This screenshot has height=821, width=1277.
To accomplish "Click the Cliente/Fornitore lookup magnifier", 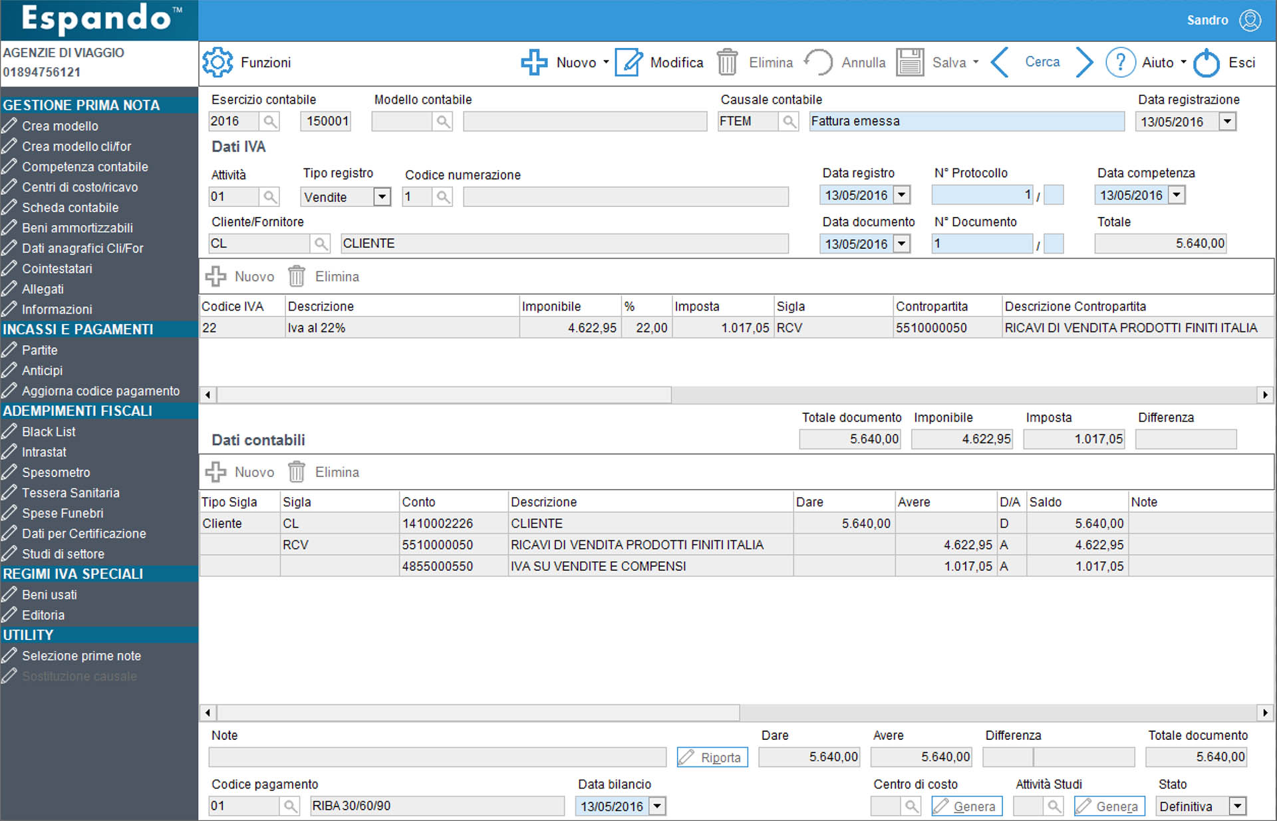I will coord(321,244).
